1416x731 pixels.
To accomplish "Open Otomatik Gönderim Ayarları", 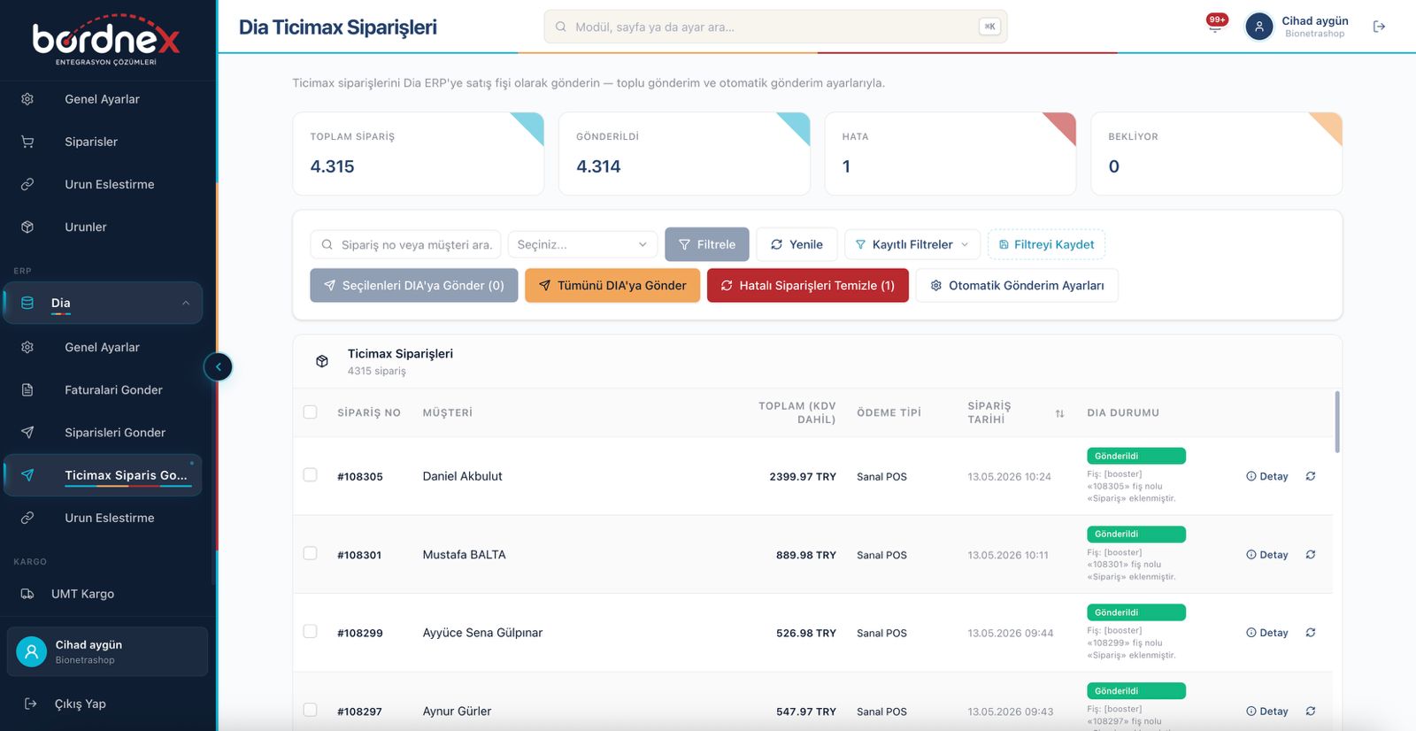I will 1017,285.
